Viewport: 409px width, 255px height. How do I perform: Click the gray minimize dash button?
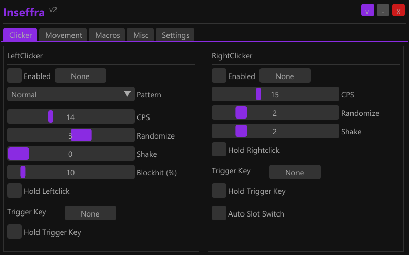pyautogui.click(x=383, y=10)
